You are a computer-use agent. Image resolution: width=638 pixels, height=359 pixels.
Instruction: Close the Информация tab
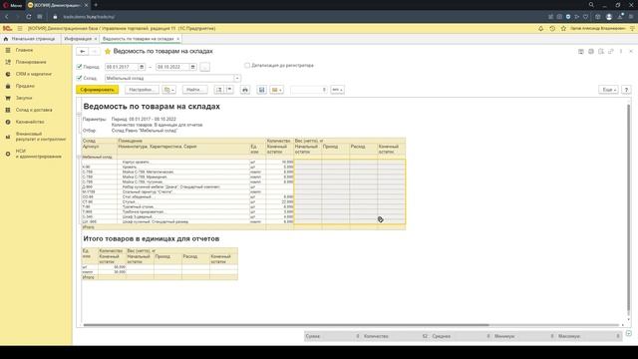click(96, 39)
